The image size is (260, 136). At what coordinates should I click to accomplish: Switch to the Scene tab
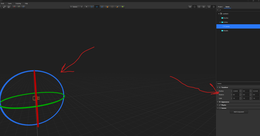pos(227,7)
